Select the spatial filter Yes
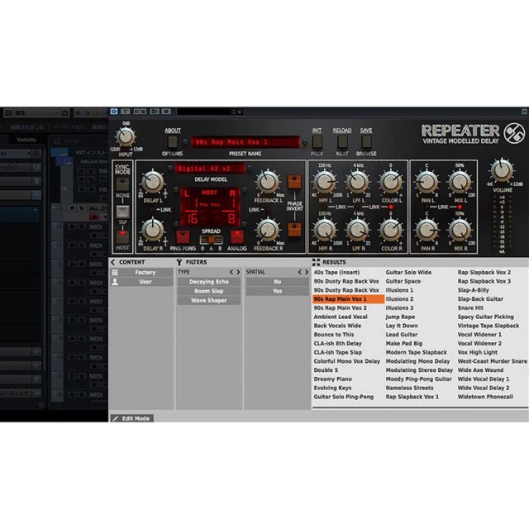Image resolution: width=529 pixels, height=529 pixels. (x=278, y=291)
